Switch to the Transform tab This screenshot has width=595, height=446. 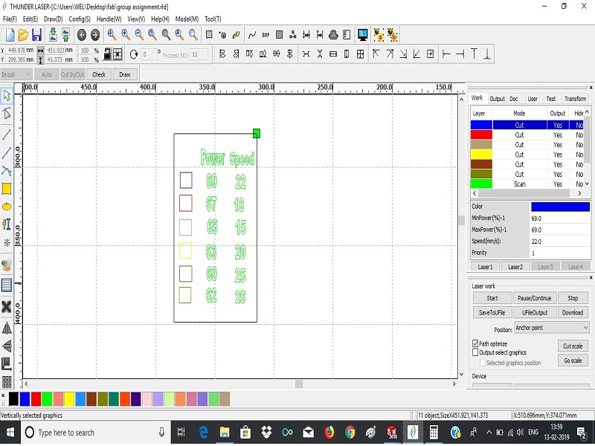click(x=575, y=99)
